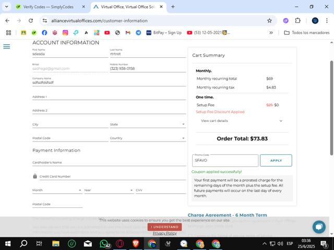Open Brave browser from taskbar
The width and height of the screenshot is (334, 250).
136,244
